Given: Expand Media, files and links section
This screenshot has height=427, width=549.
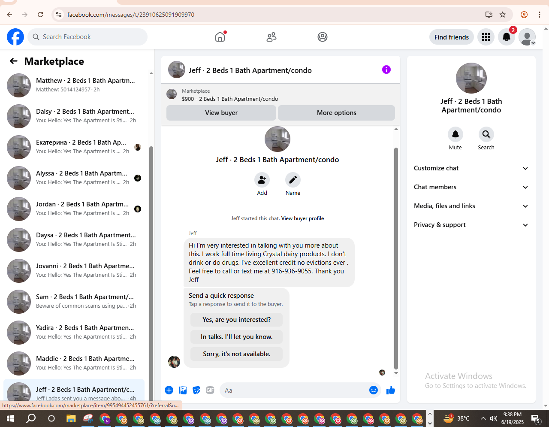Looking at the screenshot, I should pos(471,206).
